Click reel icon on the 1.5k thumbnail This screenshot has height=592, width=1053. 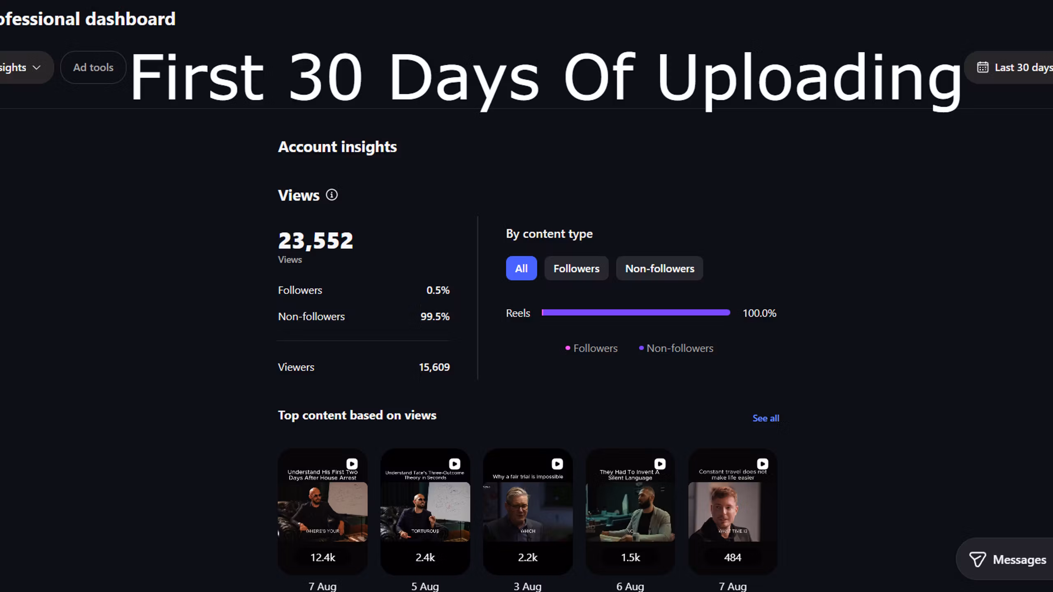(660, 464)
